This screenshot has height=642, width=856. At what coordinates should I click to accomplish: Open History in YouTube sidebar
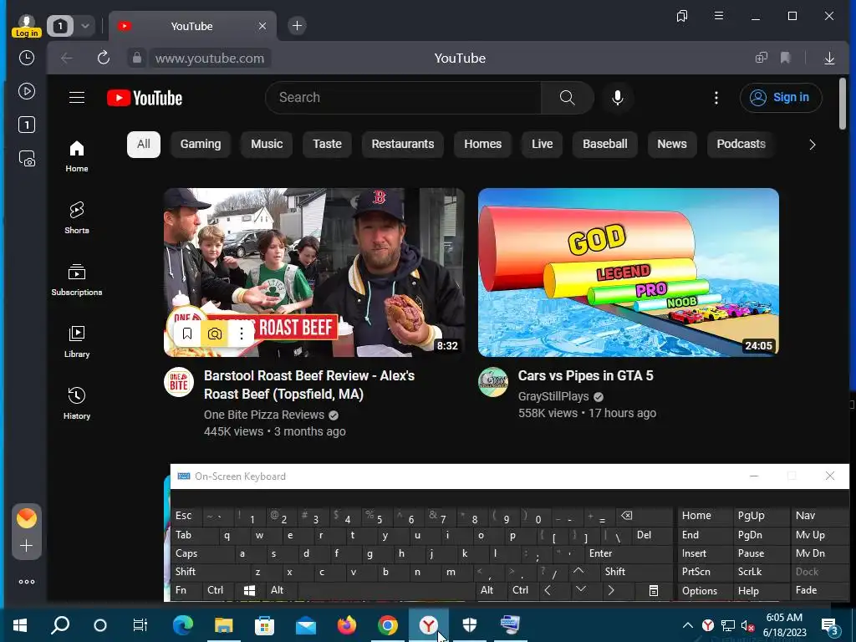77,404
